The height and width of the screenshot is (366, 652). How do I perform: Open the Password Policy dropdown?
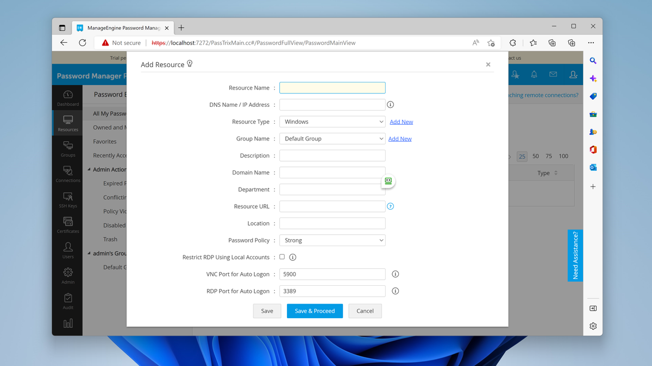(x=332, y=240)
